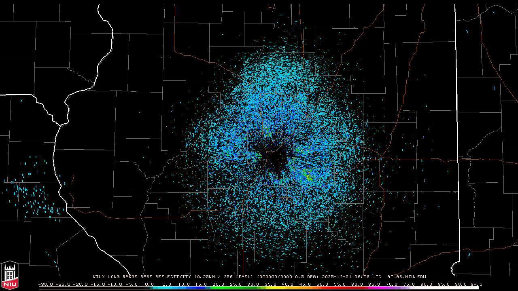Click the 2025-12-01 06:08 UTC timestamp
This screenshot has height=291, width=518.
tap(351, 277)
